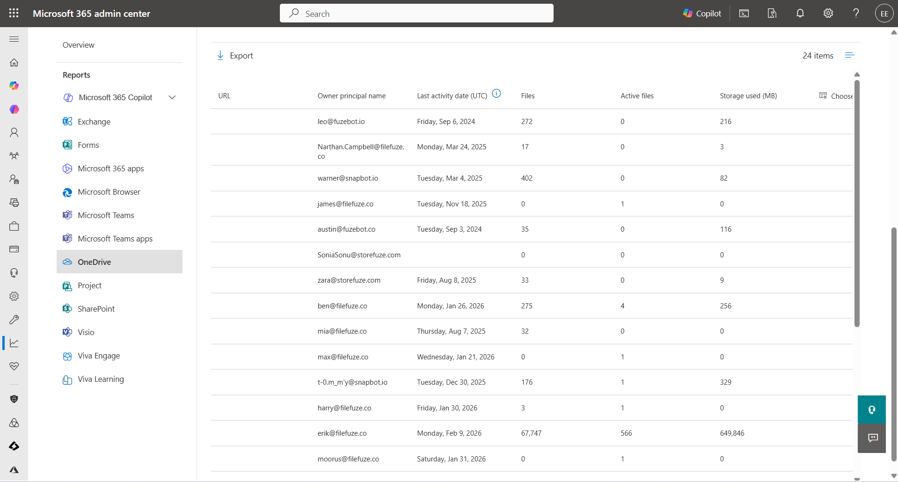898x482 pixels.
Task: Open the Help question mark menu
Action: tap(856, 13)
